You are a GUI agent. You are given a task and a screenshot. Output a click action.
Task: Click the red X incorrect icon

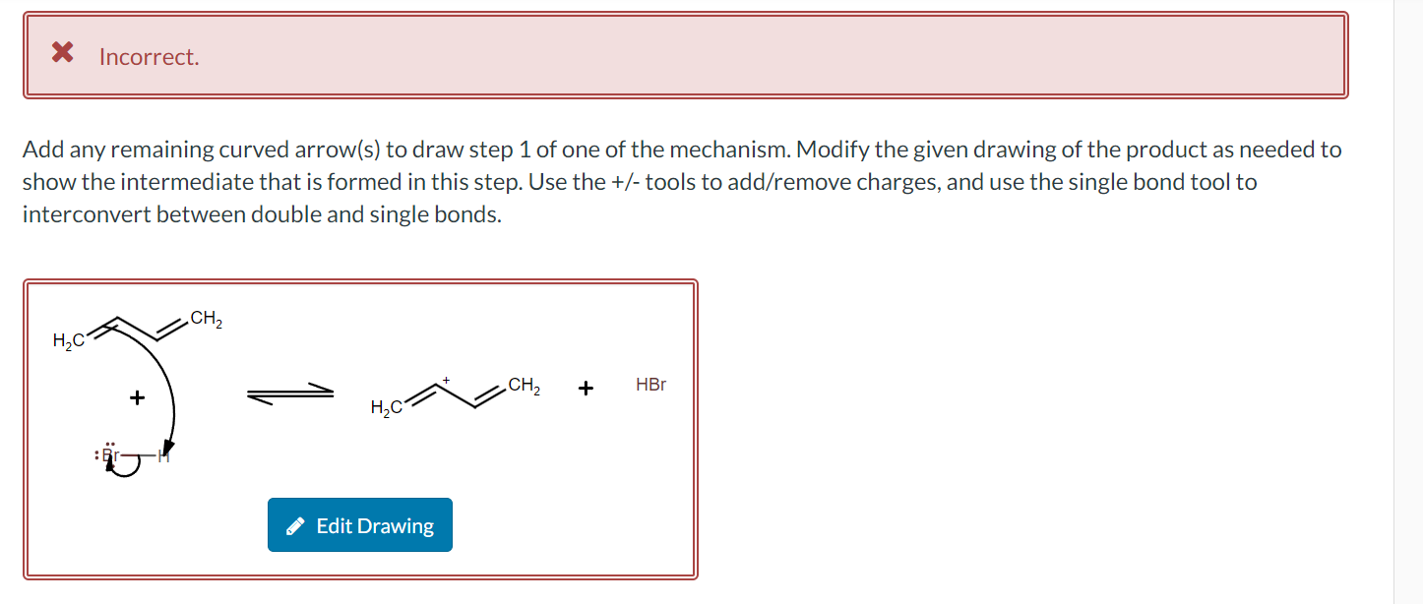point(61,53)
